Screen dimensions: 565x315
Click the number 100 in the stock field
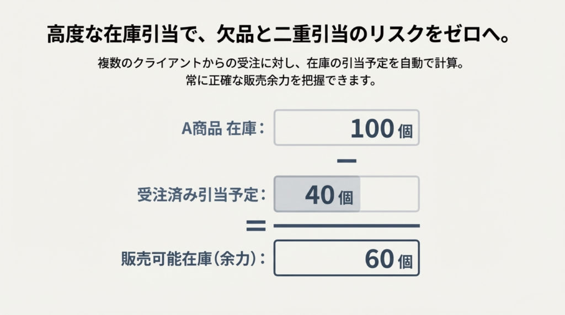372,128
